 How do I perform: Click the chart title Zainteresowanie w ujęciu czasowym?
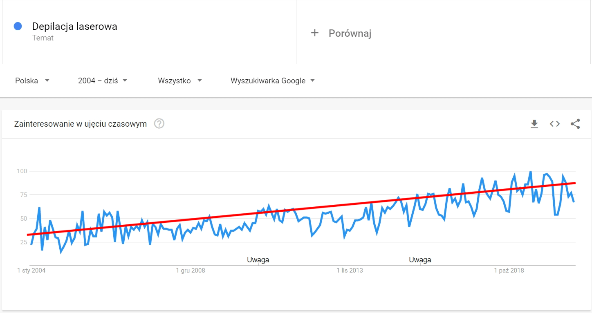[80, 124]
